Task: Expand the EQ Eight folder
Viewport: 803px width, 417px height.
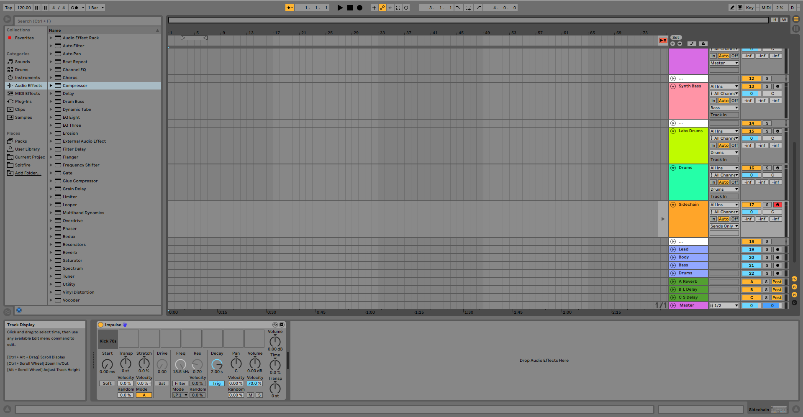Action: tap(51, 117)
